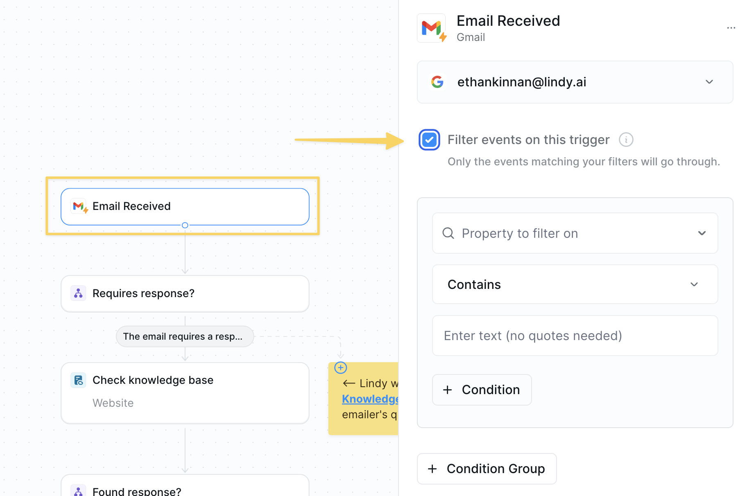Uncheck Filter events on this trigger
The width and height of the screenshot is (738, 496).
pyautogui.click(x=429, y=140)
